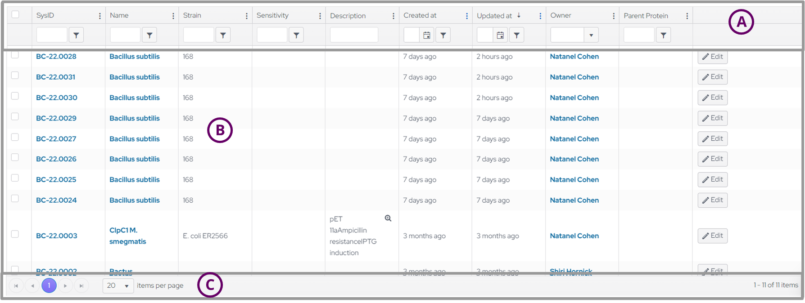The width and height of the screenshot is (805, 303).
Task: Open the BC-22.0027 record link
Action: [56, 139]
